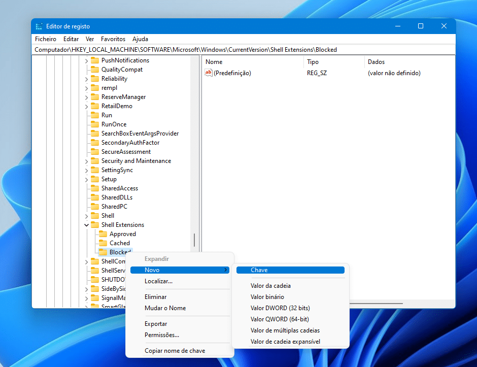This screenshot has width=477, height=367.
Task: Click the registry path address bar
Action: (244, 50)
